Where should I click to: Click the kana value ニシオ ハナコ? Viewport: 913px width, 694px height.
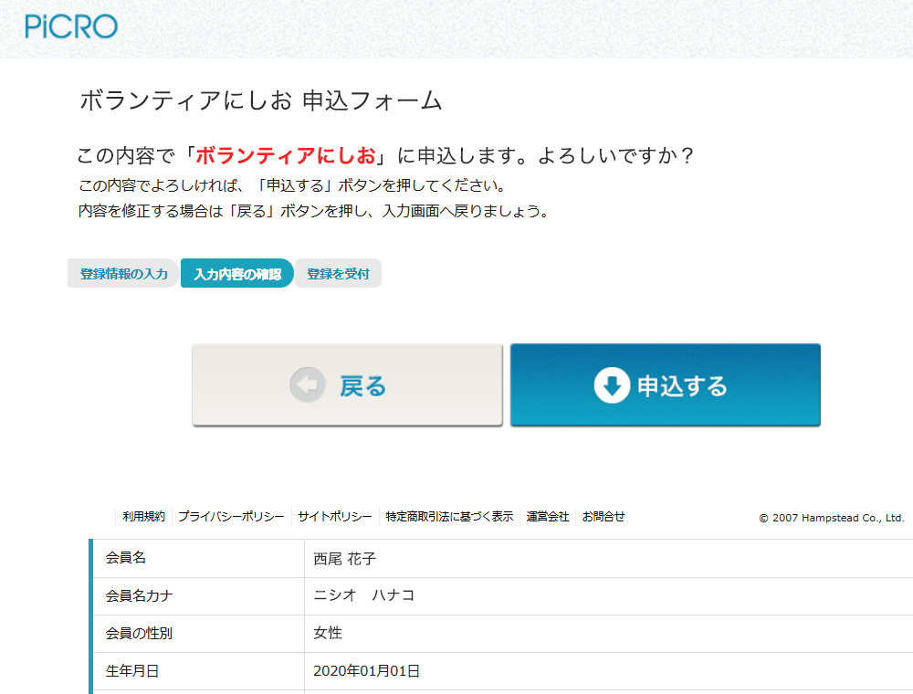tap(364, 595)
